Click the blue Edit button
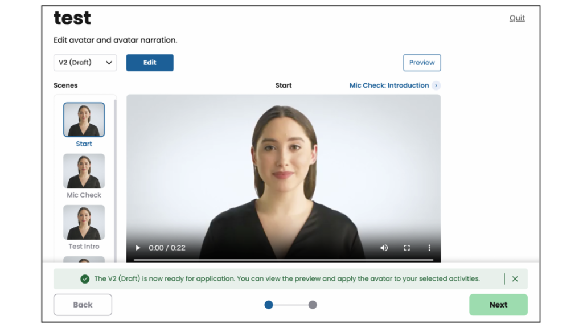Image resolution: width=583 pixels, height=328 pixels. (x=150, y=63)
